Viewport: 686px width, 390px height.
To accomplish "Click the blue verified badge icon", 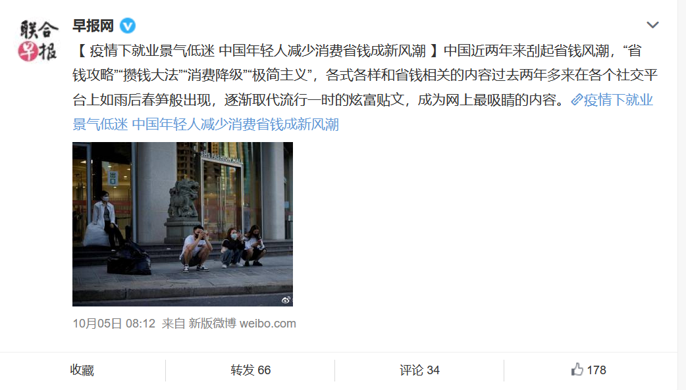I will click(x=128, y=26).
